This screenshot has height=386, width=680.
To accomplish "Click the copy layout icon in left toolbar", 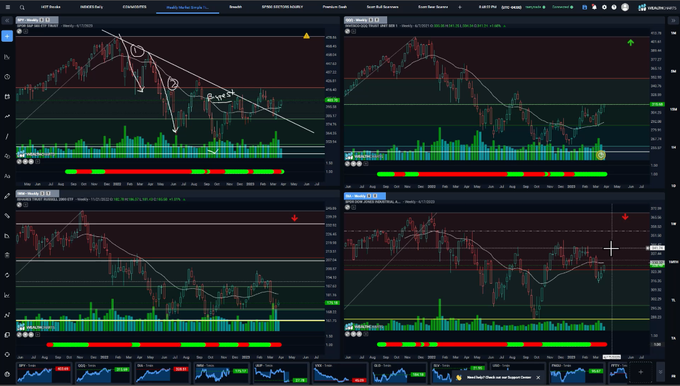I will 7,335.
